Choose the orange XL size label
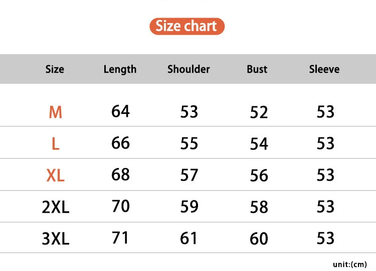 tap(55, 176)
